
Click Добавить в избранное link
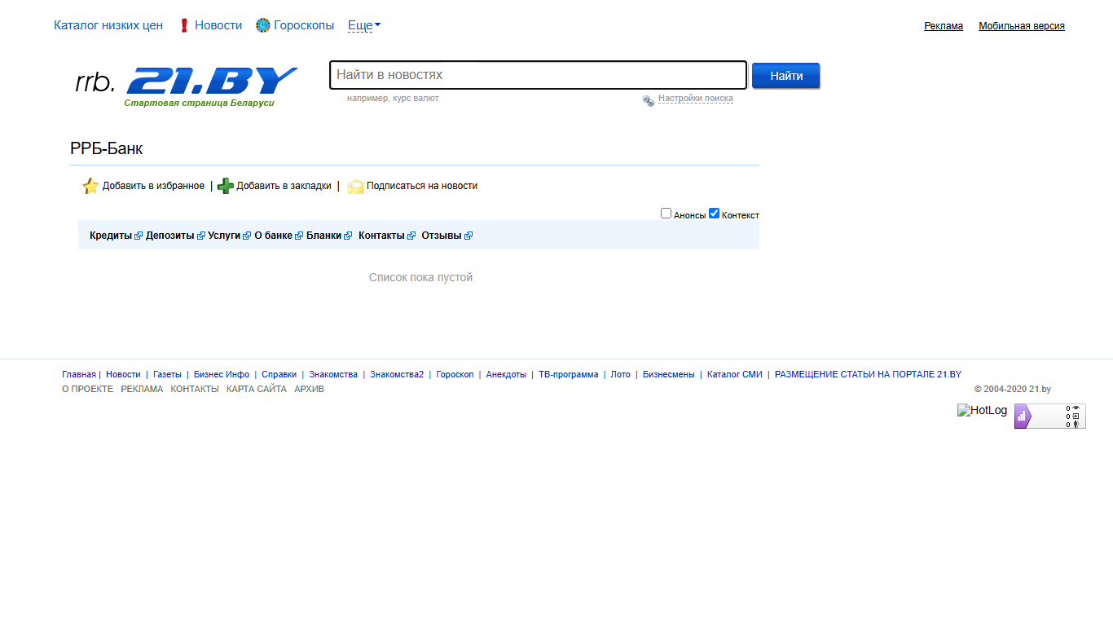pyautogui.click(x=153, y=186)
